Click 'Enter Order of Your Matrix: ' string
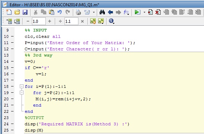Screen dimensions: 204x134 (88, 43)
